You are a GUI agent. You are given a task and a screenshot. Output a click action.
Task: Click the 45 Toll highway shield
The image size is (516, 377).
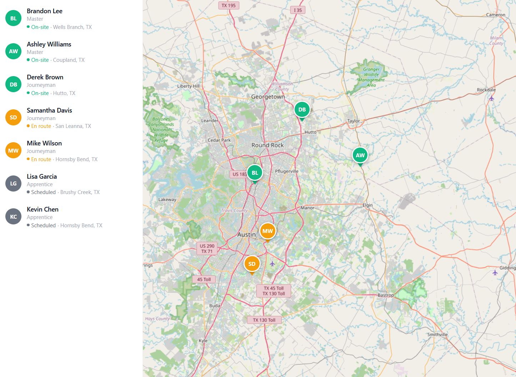point(204,279)
